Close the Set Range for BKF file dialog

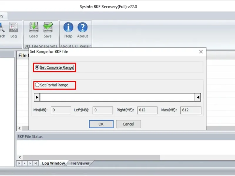(x=201, y=52)
